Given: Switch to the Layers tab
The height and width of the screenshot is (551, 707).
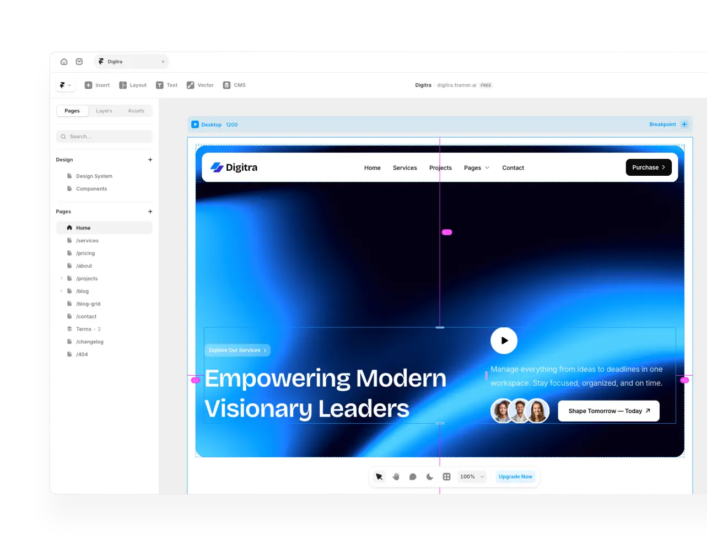Looking at the screenshot, I should coord(104,111).
